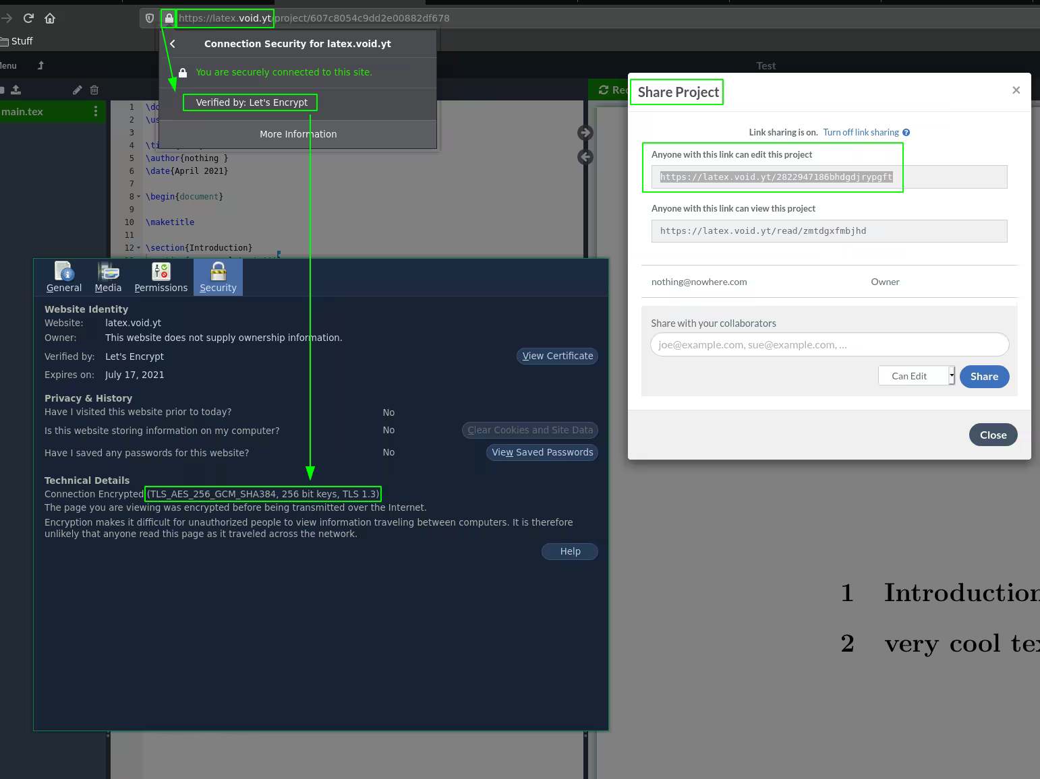1040x779 pixels.
Task: Select the Security tab in Page Info
Action: pos(218,277)
